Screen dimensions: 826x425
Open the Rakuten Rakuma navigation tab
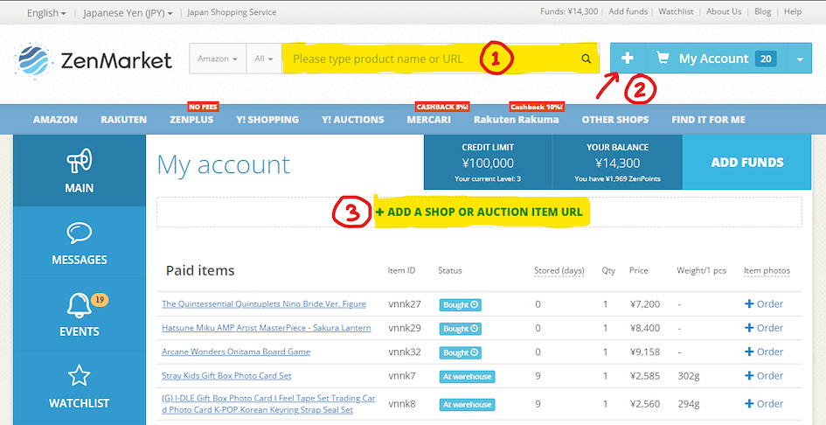[x=517, y=120]
